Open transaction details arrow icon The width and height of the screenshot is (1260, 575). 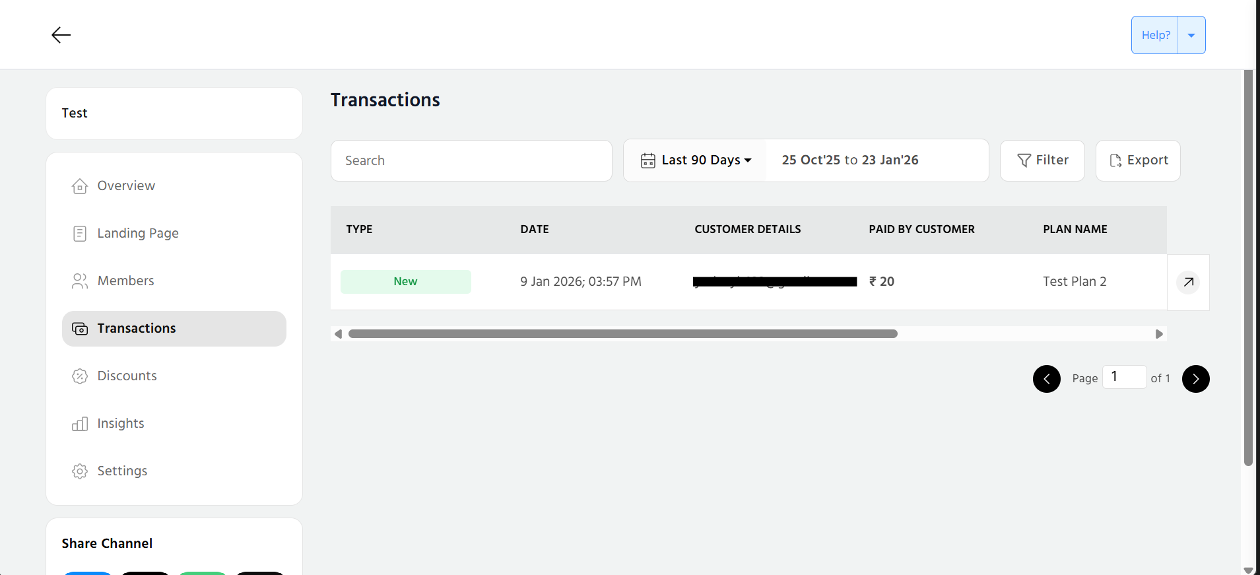1188,282
